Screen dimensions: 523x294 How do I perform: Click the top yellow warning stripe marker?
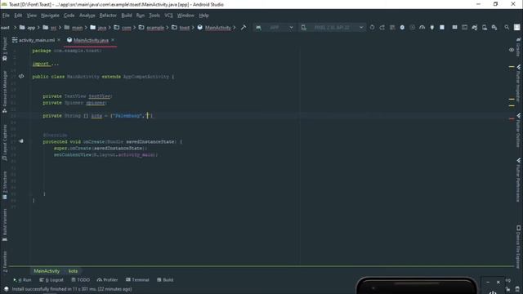pos(512,67)
